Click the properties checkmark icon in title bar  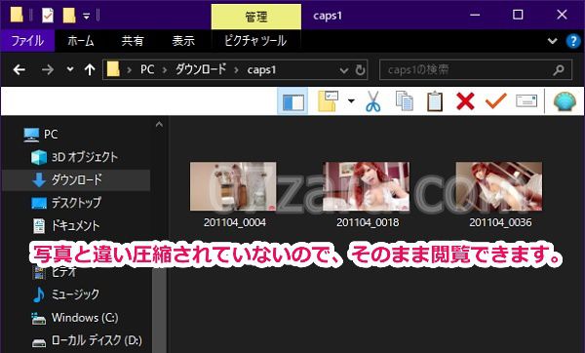click(48, 16)
